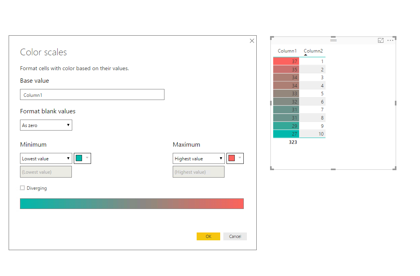Image resolution: width=420 pixels, height=276 pixels.
Task: Expand the Maximum color picker arrow
Action: tap(240, 158)
